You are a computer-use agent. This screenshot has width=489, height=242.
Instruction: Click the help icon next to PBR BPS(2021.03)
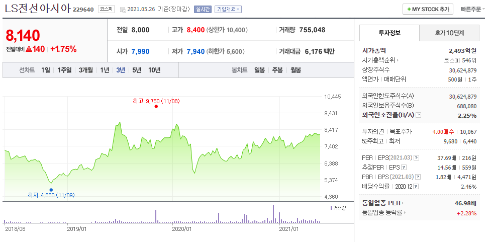418,177
